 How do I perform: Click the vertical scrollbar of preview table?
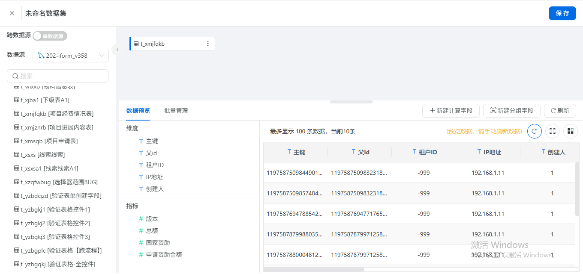click(577, 189)
